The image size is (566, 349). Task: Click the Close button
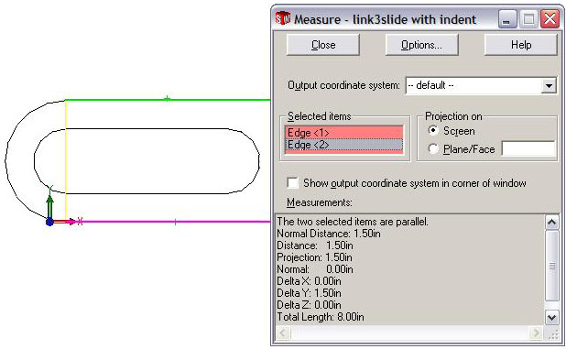pos(323,45)
